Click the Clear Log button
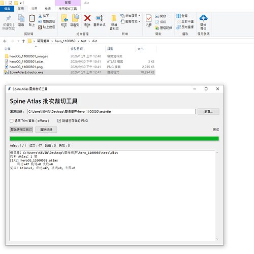 click(46, 130)
